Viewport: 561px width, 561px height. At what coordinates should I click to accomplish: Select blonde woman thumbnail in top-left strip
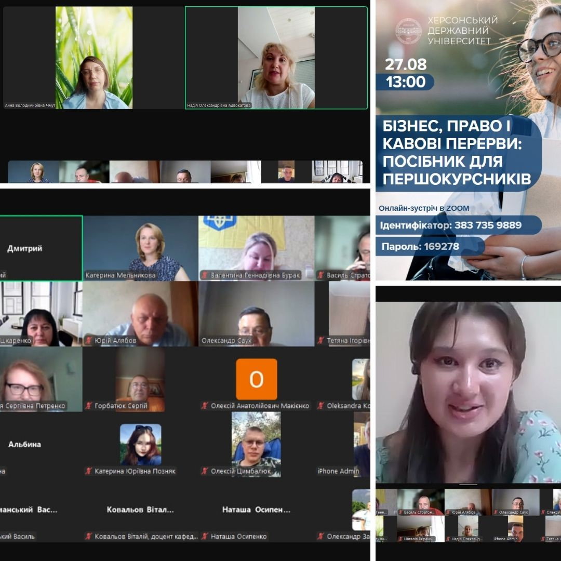click(x=34, y=172)
